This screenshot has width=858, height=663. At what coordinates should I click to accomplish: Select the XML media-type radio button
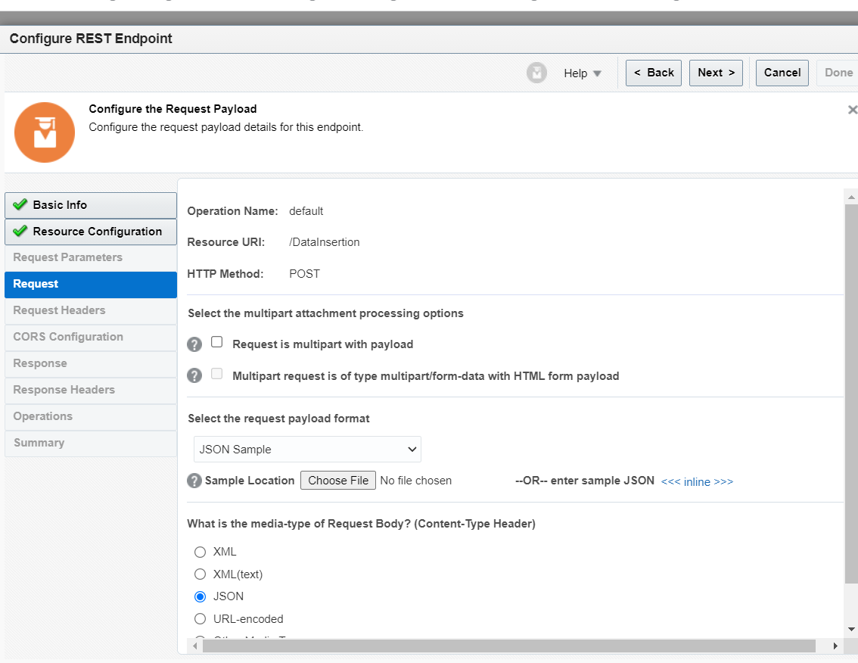[201, 552]
